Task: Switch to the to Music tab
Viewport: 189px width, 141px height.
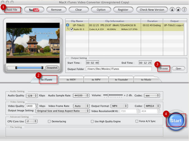Action: click(146, 80)
